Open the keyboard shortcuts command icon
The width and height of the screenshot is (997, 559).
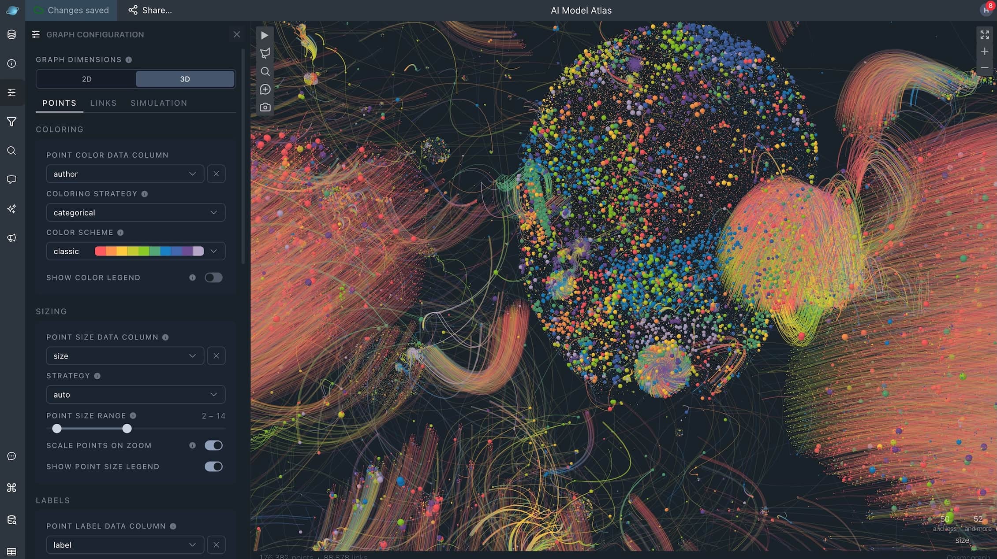pyautogui.click(x=12, y=488)
